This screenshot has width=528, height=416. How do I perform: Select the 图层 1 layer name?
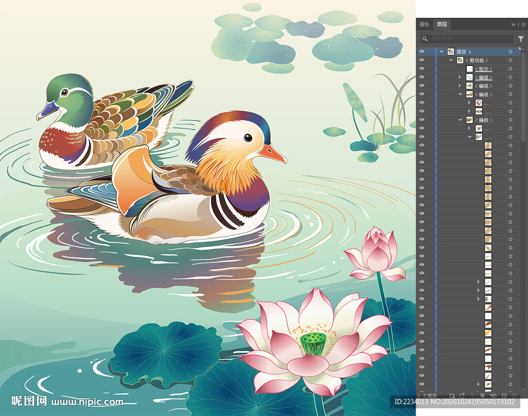(x=464, y=52)
